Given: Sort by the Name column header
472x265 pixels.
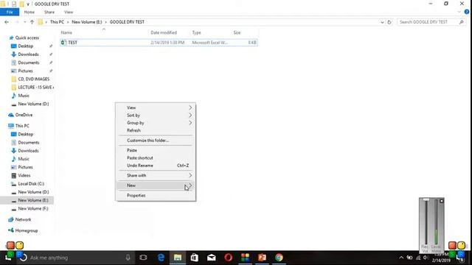Looking at the screenshot, I should (x=66, y=32).
